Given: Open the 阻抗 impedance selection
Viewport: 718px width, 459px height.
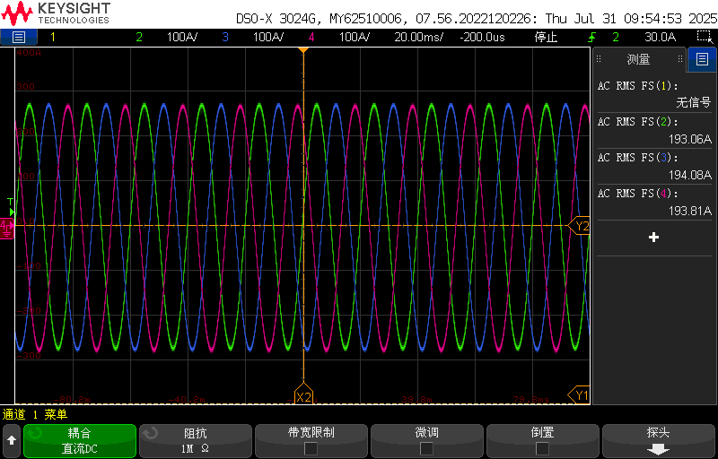Looking at the screenshot, I should point(195,440).
